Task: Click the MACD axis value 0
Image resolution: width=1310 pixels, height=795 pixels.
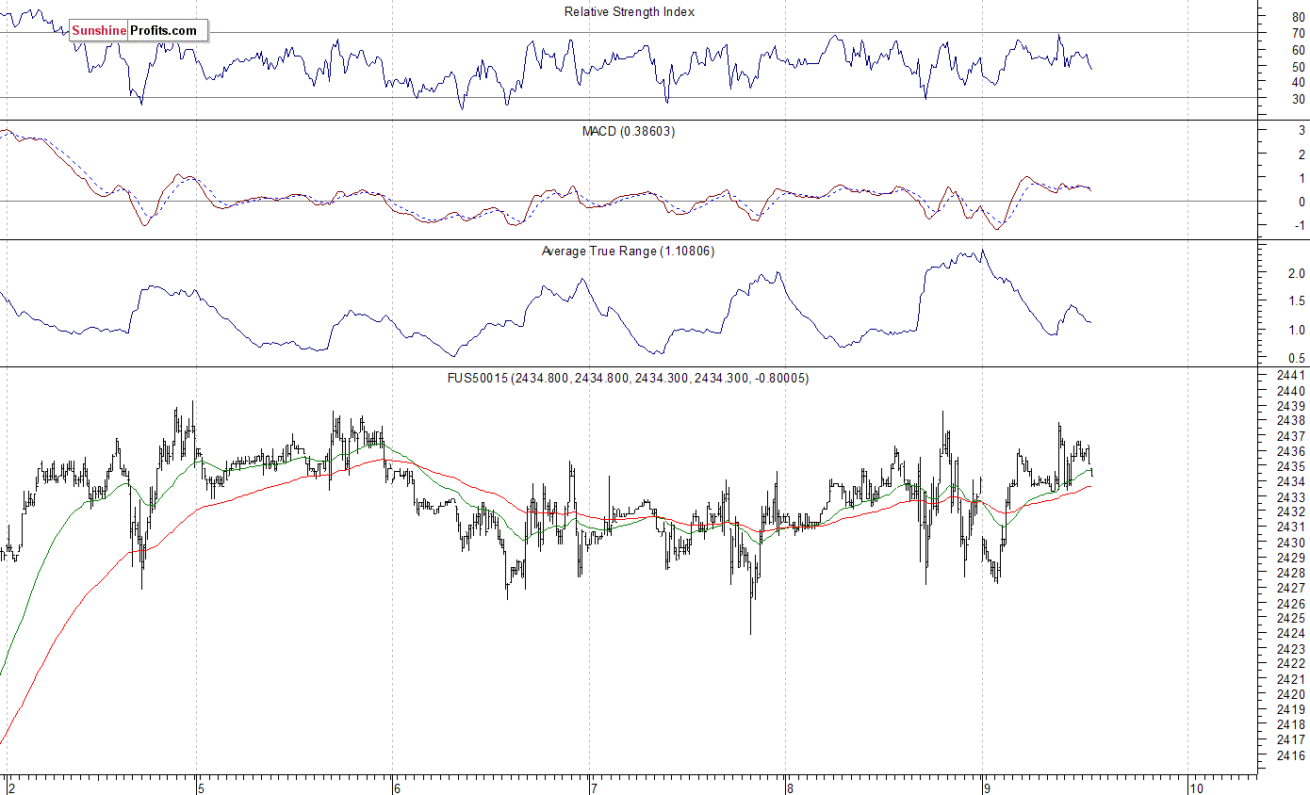Action: tap(1302, 202)
